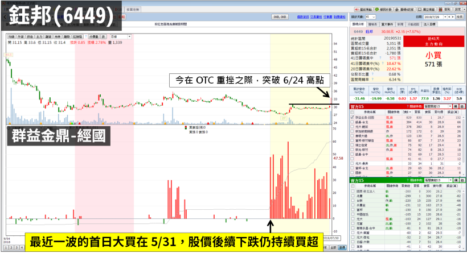
Task: Click the OKB, OKB button
Action: pyautogui.click(x=280, y=17)
